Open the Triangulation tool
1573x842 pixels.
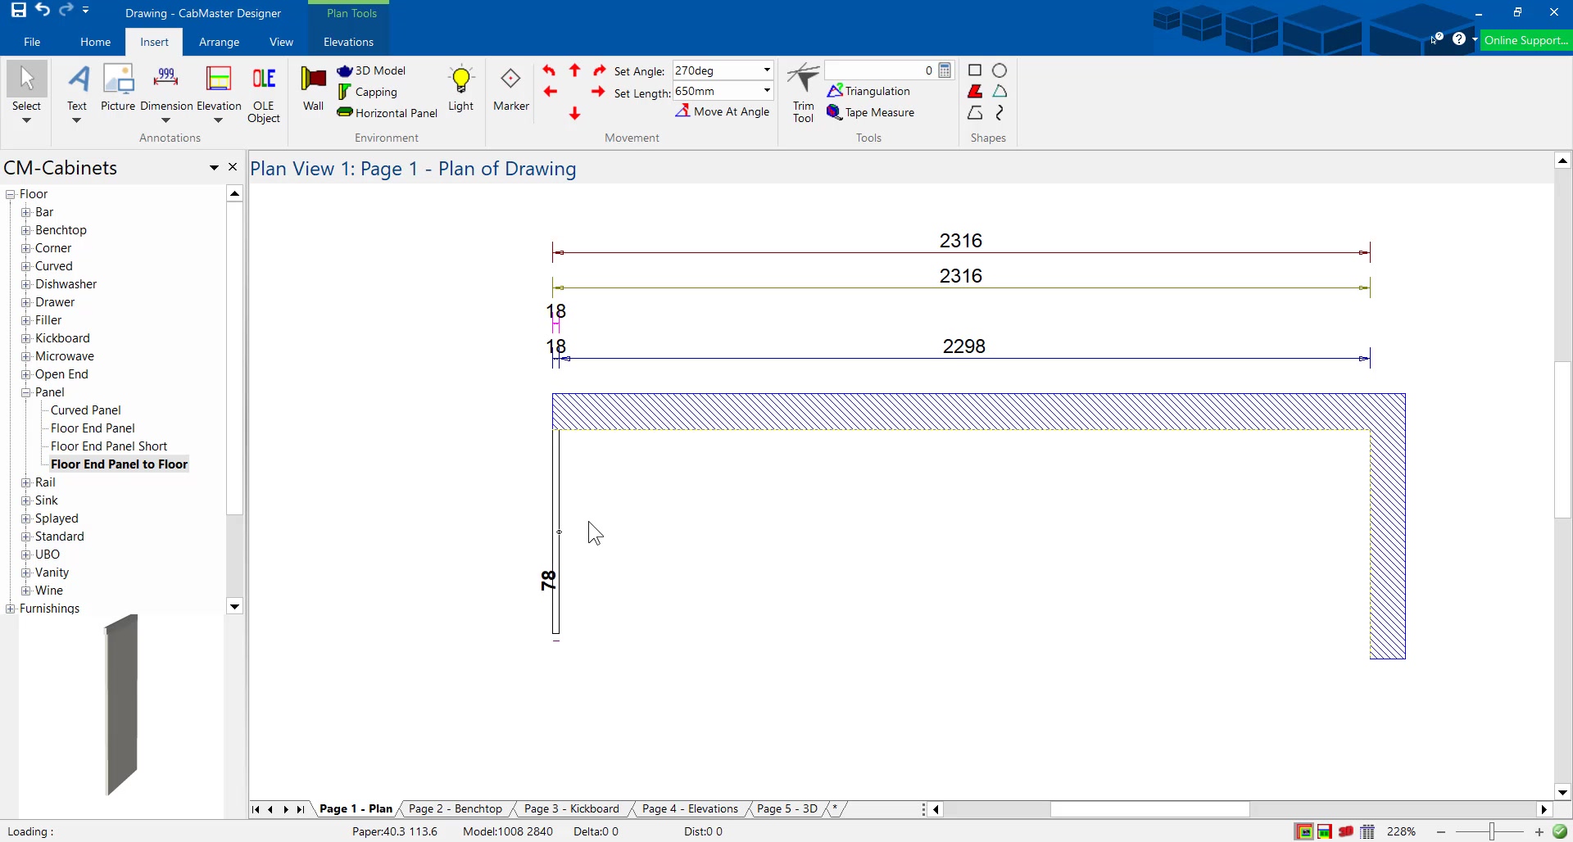click(868, 91)
